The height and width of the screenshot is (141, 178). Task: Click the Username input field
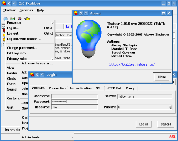75,96
